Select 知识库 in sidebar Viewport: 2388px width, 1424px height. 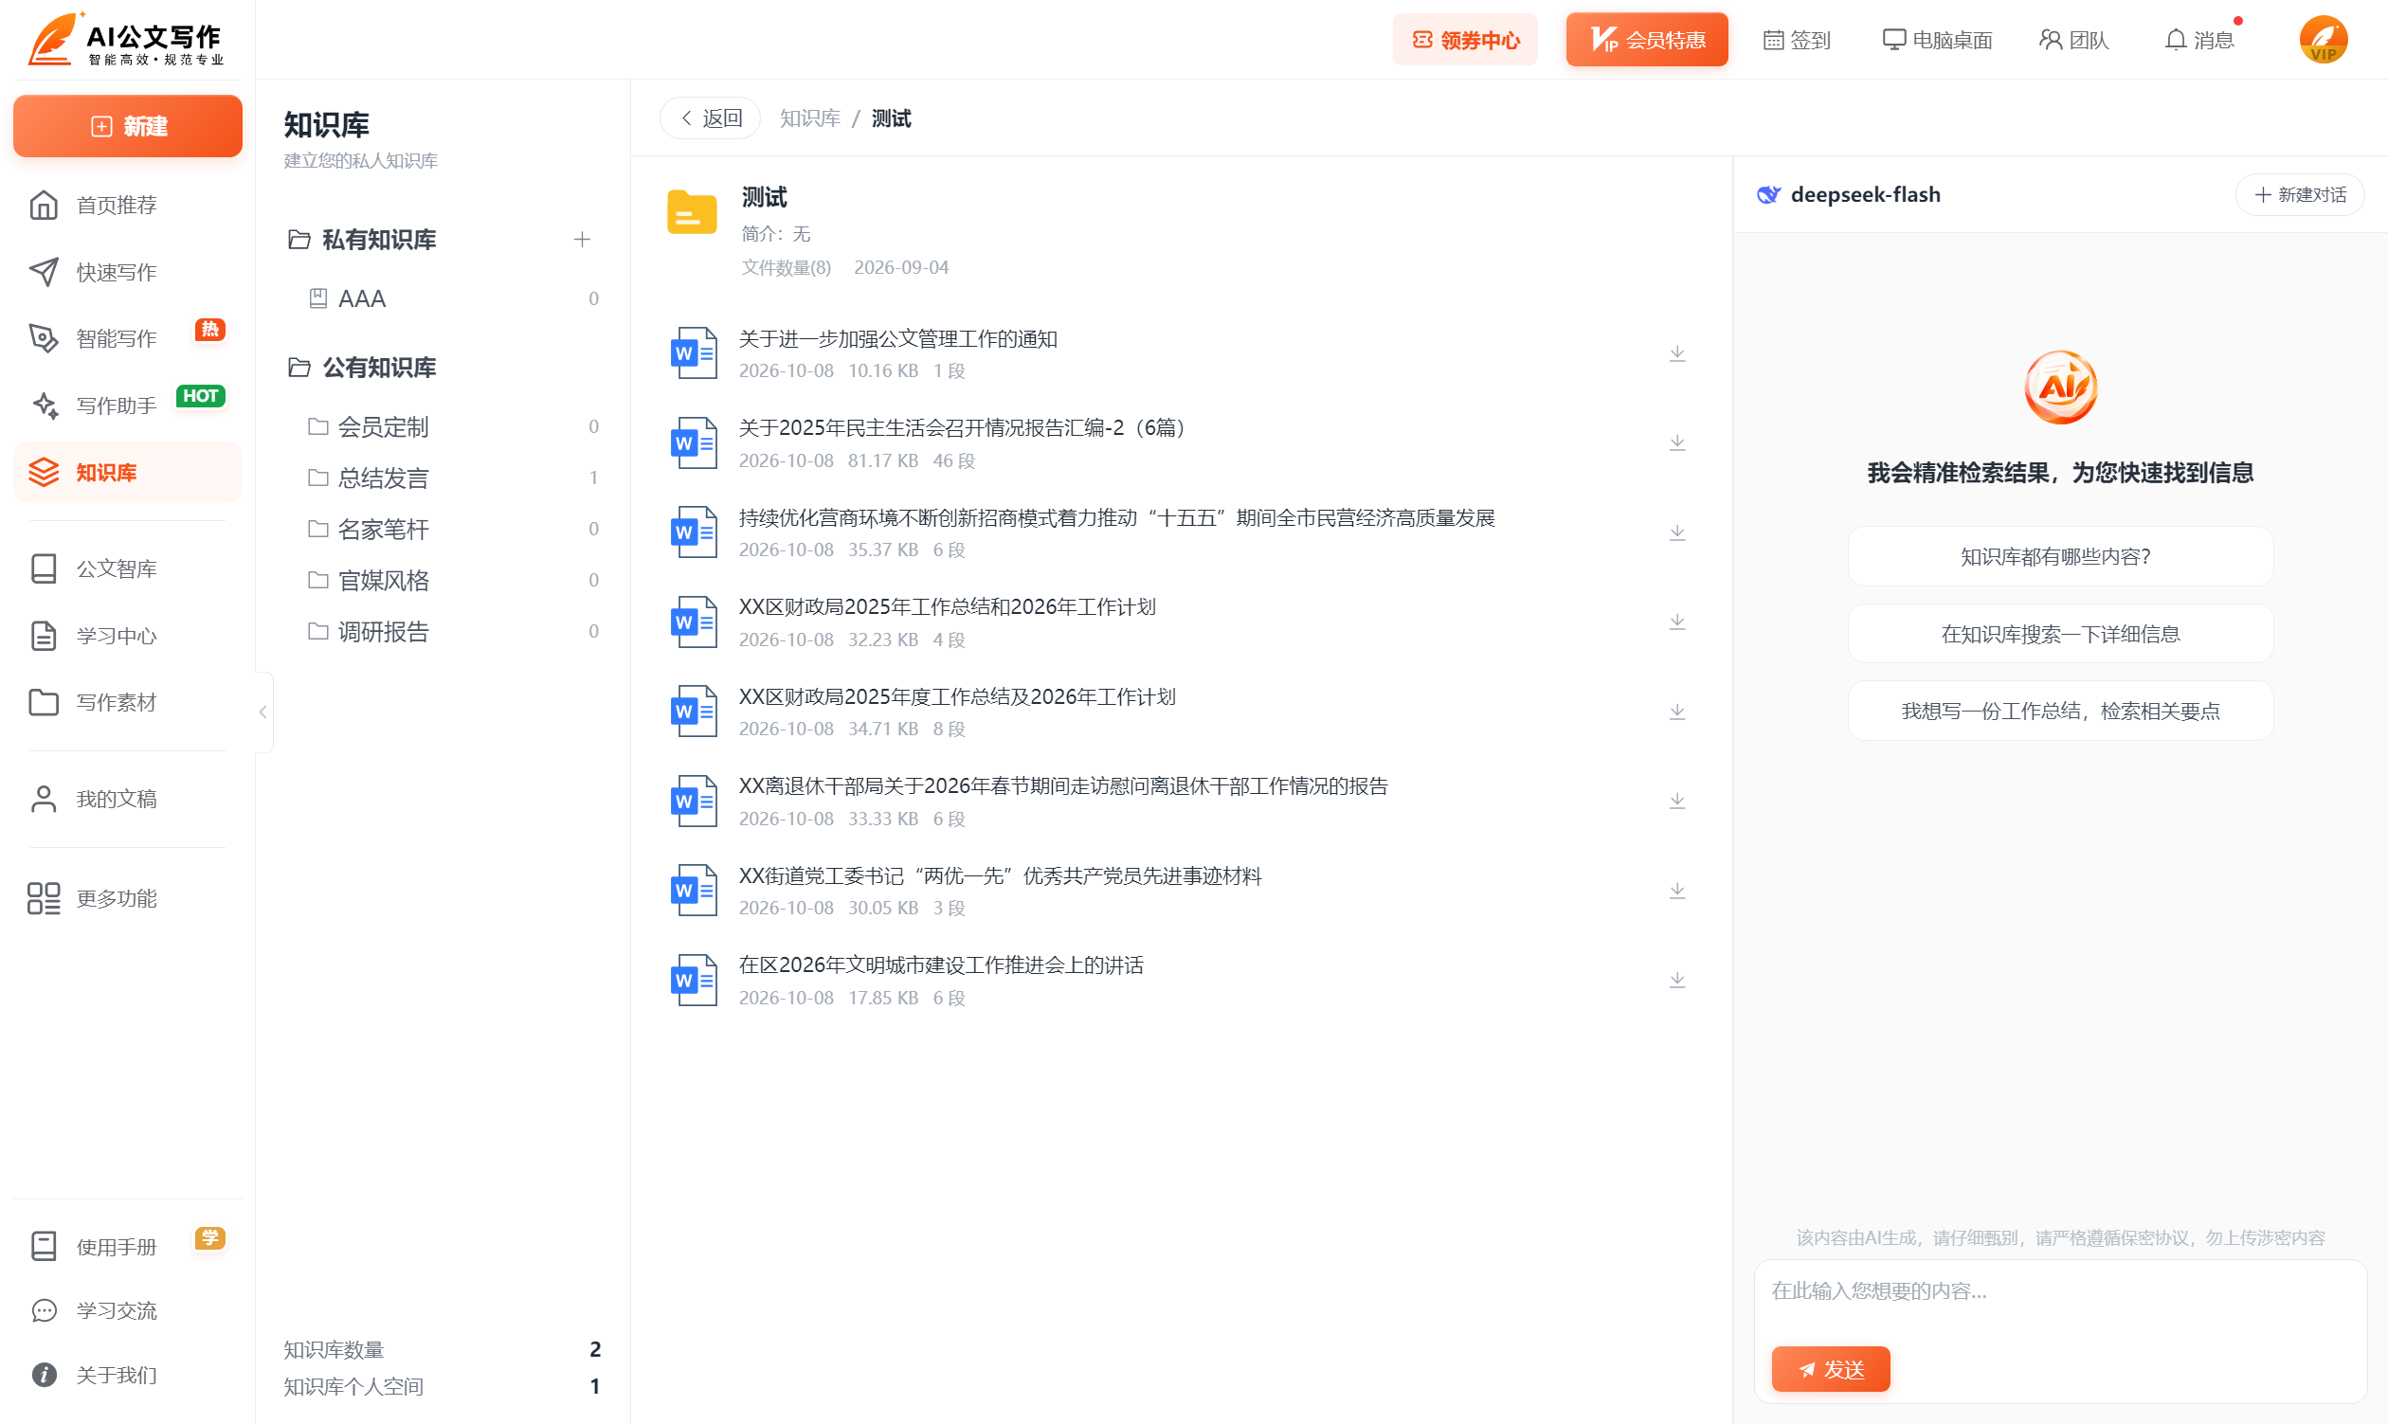127,472
